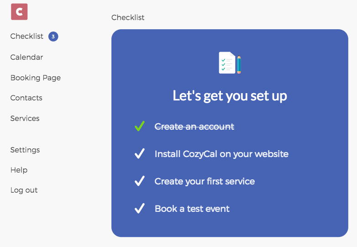Select Services in the sidebar
This screenshot has height=247, width=357.
[25, 118]
